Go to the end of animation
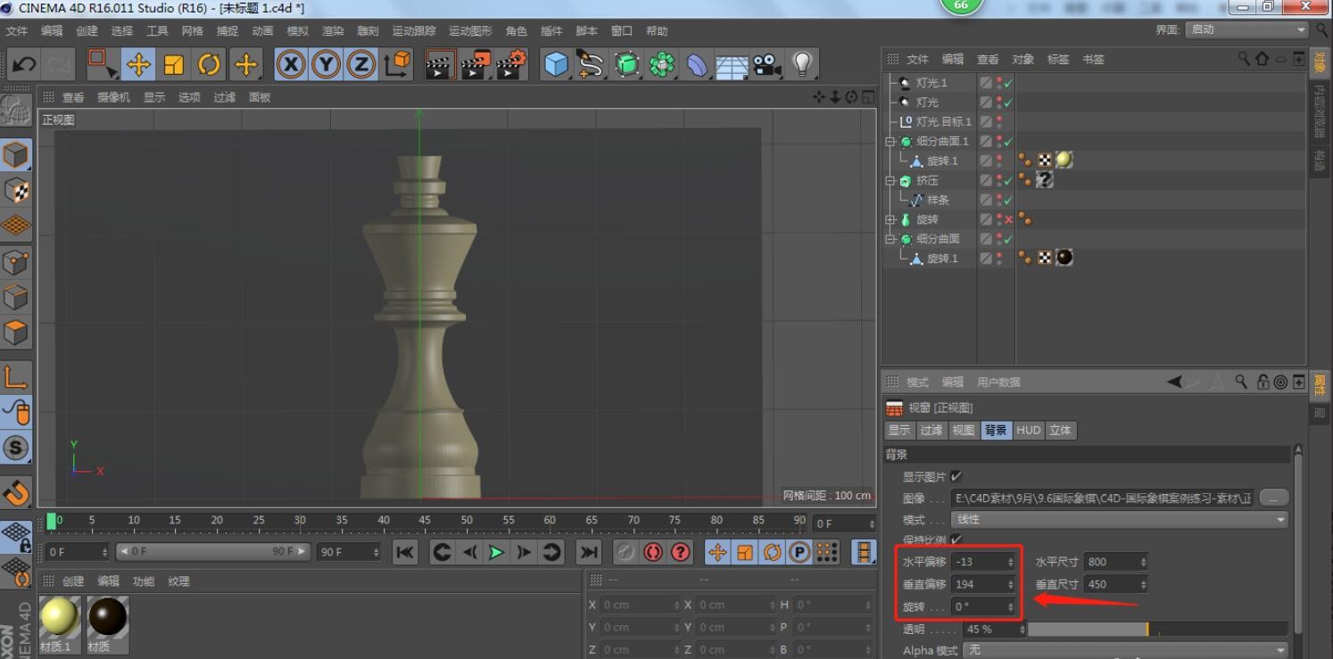Viewport: 1333px width, 659px height. pyautogui.click(x=588, y=552)
